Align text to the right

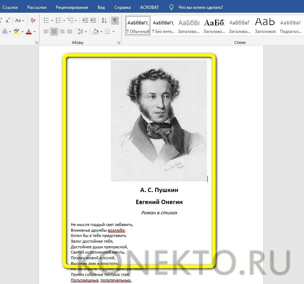[62, 31]
